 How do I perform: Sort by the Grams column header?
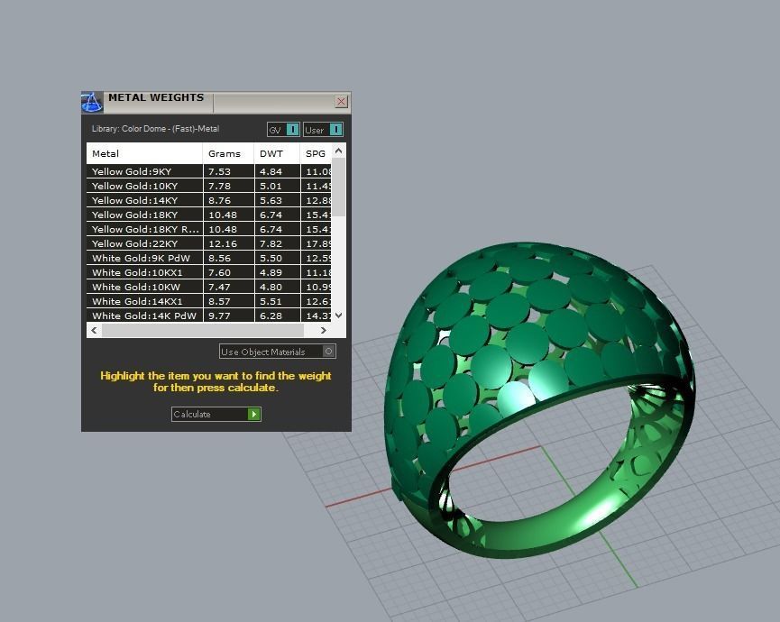pyautogui.click(x=228, y=153)
